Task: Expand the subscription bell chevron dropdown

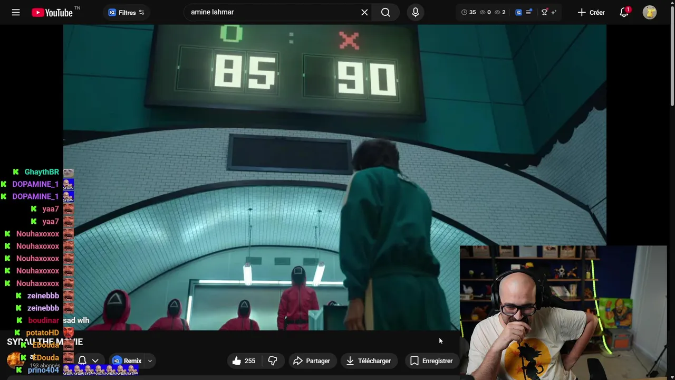Action: coord(95,361)
